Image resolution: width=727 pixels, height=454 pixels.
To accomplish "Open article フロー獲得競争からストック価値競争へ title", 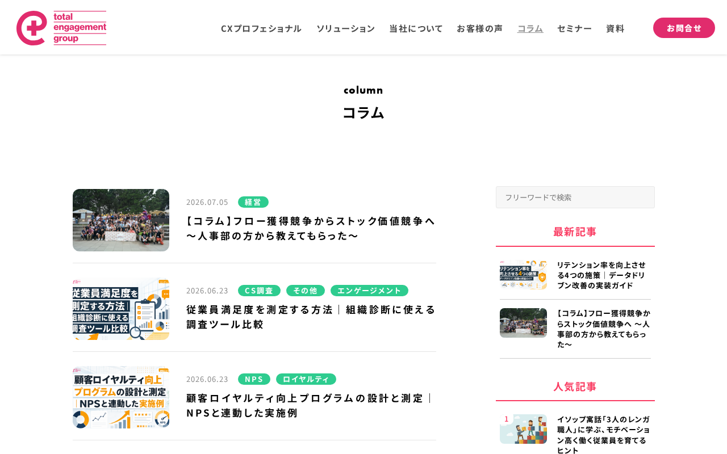I will coord(311,228).
